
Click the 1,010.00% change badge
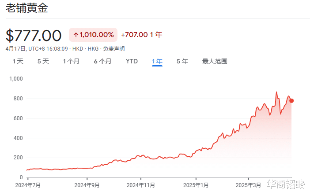coord(93,35)
